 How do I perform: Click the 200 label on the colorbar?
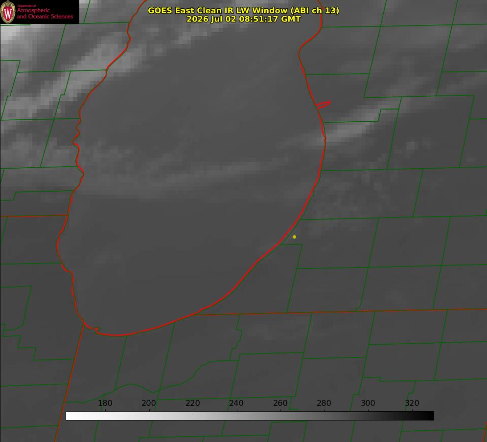[149, 403]
